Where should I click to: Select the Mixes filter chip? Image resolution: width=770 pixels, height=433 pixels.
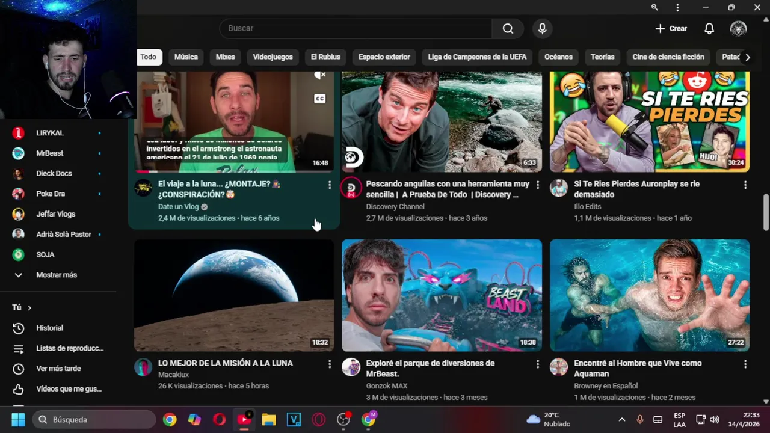click(x=225, y=57)
